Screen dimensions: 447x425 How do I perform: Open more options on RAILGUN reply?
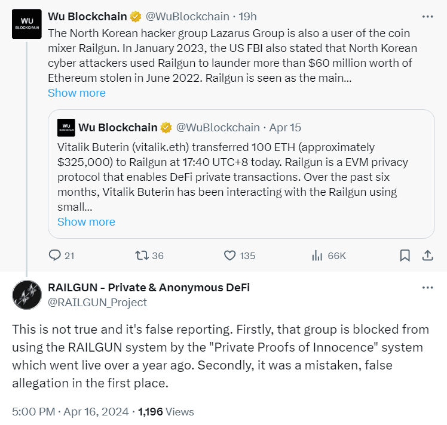[x=427, y=288]
